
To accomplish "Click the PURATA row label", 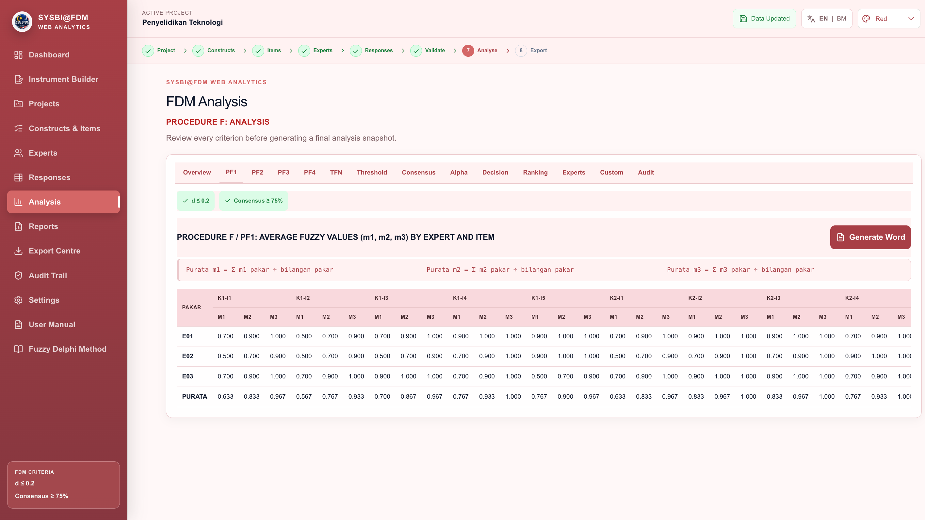I will click(194, 397).
